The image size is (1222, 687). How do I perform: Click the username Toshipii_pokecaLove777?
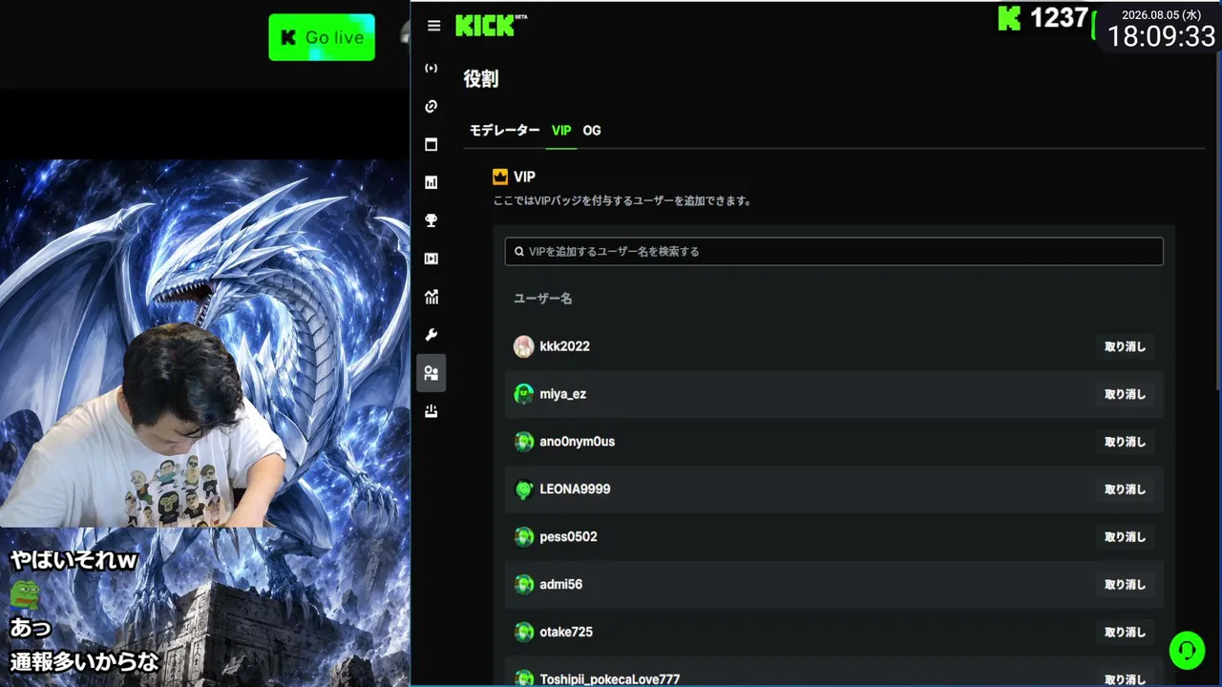coord(610,679)
